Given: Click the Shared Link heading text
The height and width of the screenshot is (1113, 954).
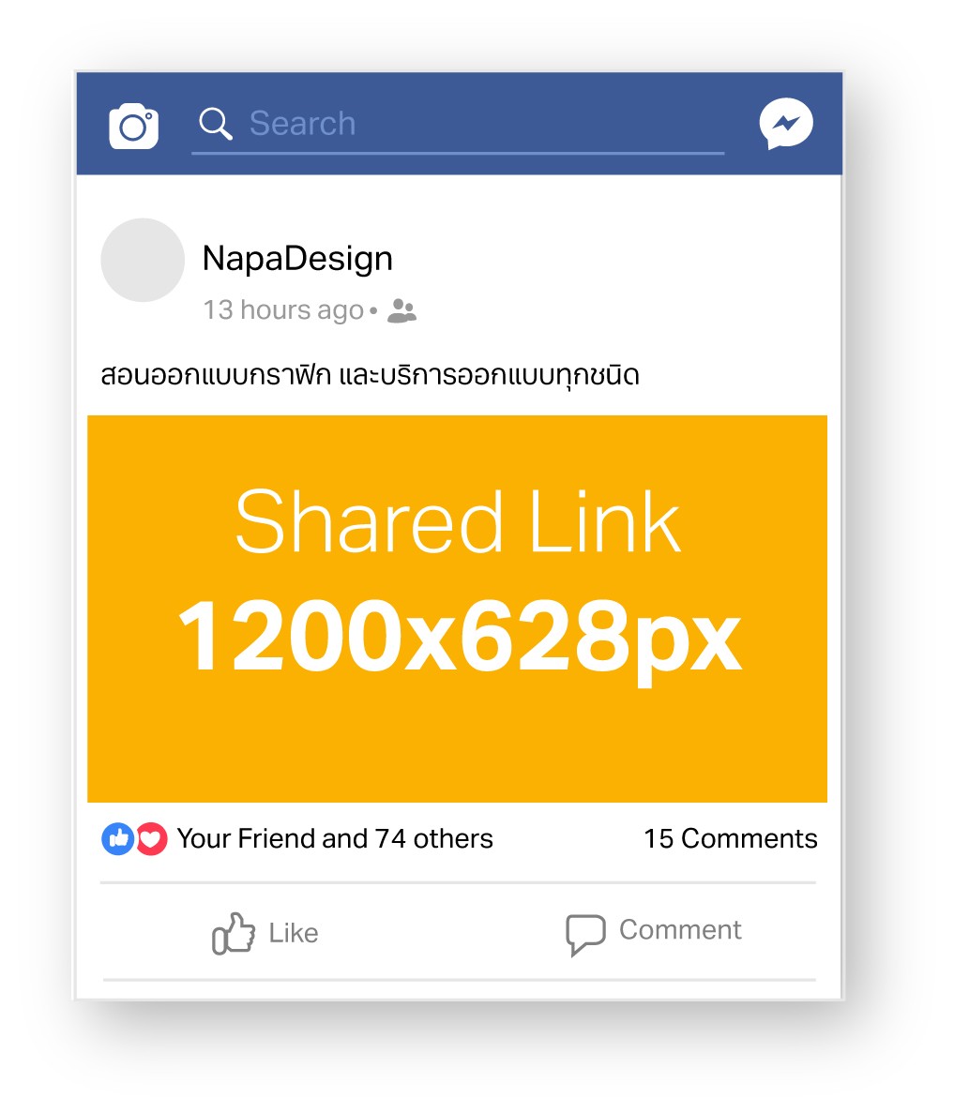Looking at the screenshot, I should 458,521.
